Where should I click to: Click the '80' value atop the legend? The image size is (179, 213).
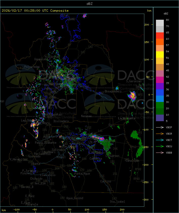(x=167, y=20)
